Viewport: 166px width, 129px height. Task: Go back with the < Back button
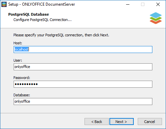tap(96, 122)
